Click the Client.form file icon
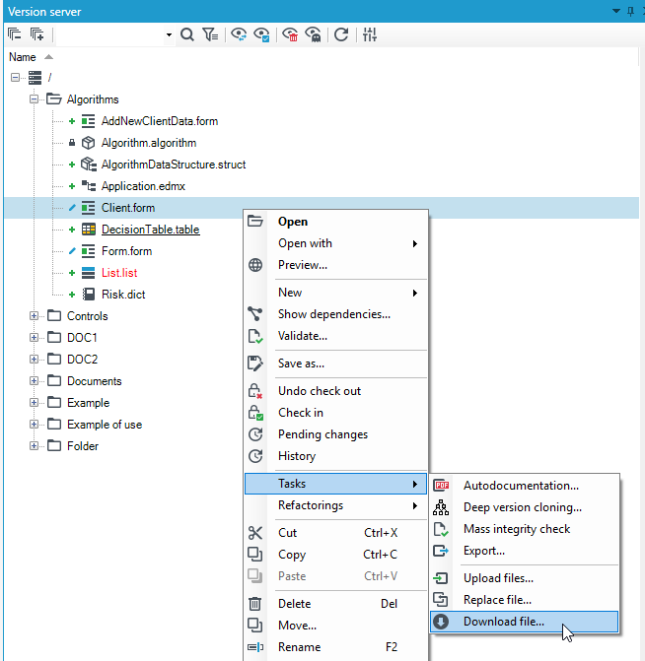 (x=88, y=208)
